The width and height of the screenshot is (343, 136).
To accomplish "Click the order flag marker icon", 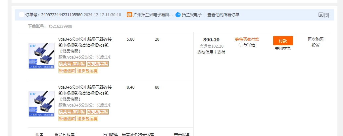I will [327, 15].
